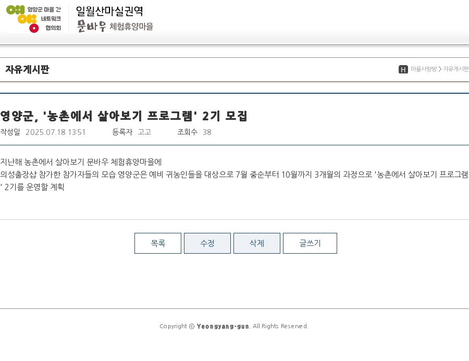Click the post date 2025.07.18 13:51
Image resolution: width=469 pixels, height=361 pixels.
[55, 132]
